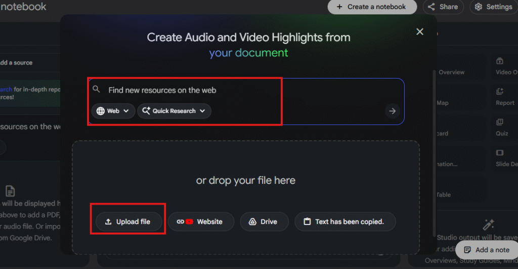Click the dialog vertical scrollbar
This screenshot has height=269, width=518.
(434, 153)
